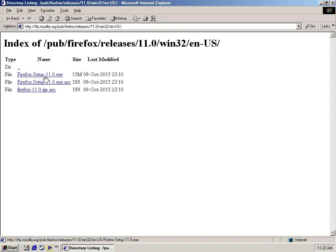Open firefox-11.0.zip.asc link
This screenshot has height=252, width=336.
tap(36, 90)
